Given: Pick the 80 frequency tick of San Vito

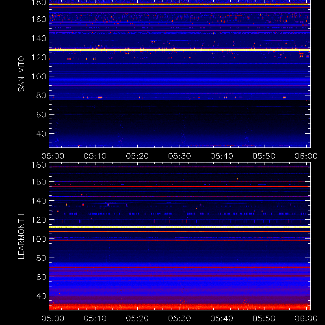Looking at the screenshot, I should click(x=41, y=95).
